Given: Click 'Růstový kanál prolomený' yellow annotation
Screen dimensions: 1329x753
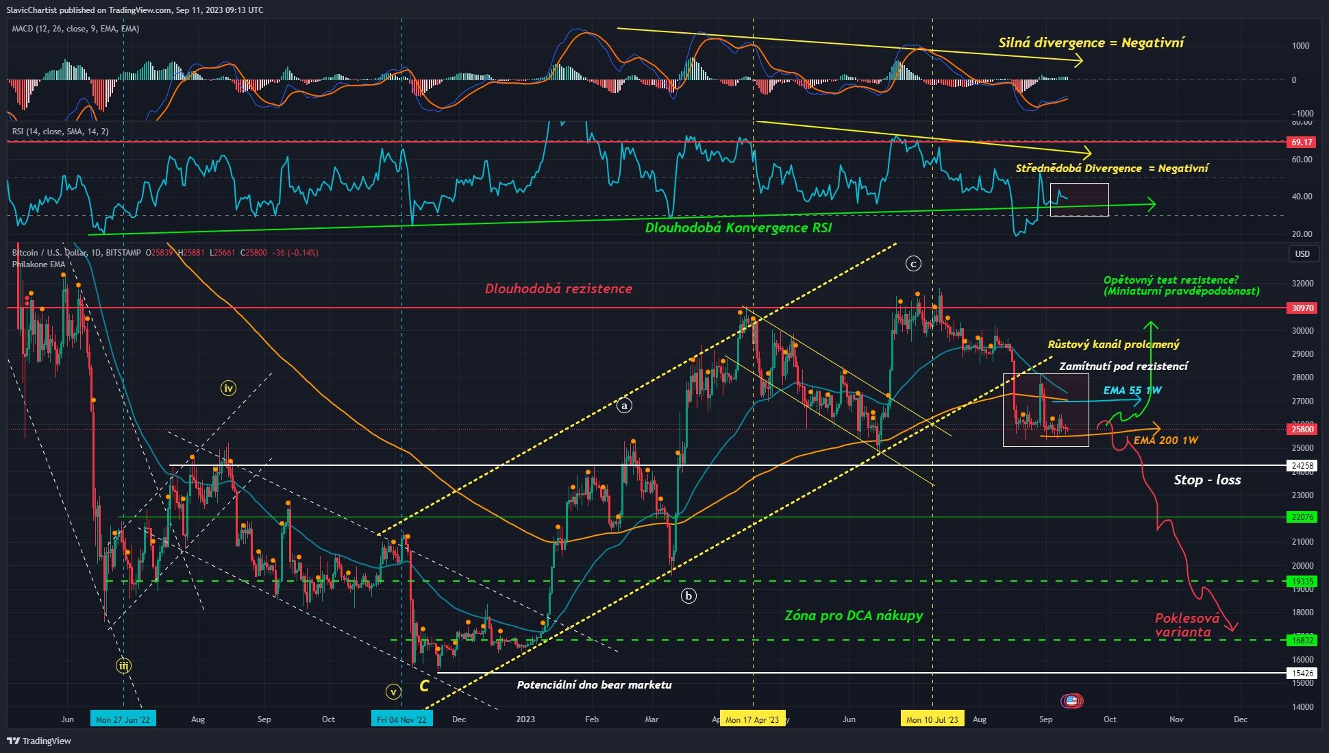Looking at the screenshot, I should pos(1114,345).
